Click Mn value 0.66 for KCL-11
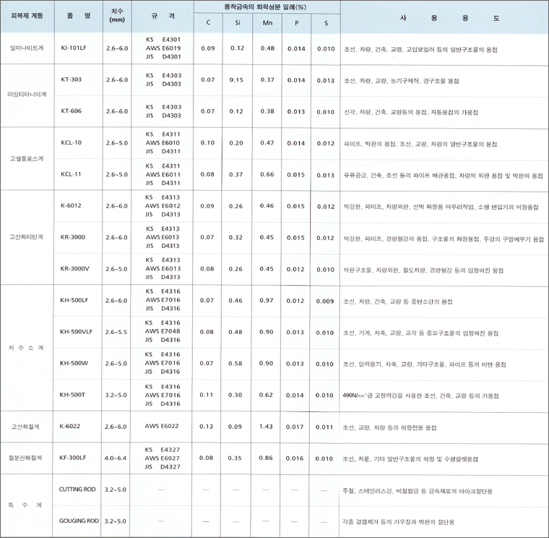The height and width of the screenshot is (538, 549). [267, 174]
